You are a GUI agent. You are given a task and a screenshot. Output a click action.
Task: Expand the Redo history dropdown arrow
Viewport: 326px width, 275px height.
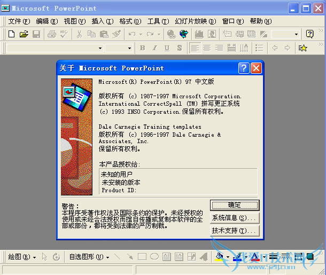(159, 34)
